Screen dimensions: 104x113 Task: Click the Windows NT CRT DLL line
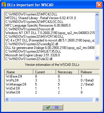pyautogui.click(x=50, y=33)
